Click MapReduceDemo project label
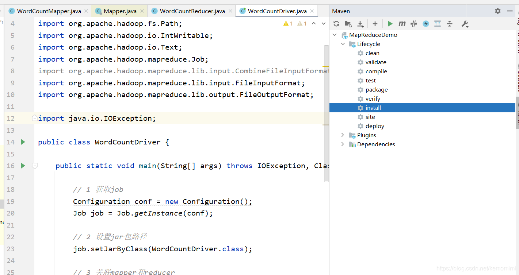 pyautogui.click(x=373, y=35)
